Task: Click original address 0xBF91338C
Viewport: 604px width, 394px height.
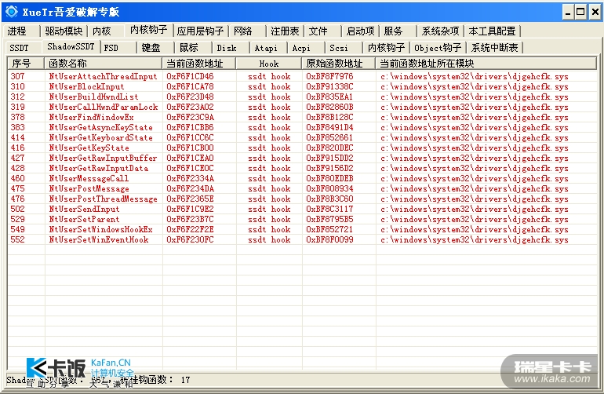Action: click(x=329, y=87)
